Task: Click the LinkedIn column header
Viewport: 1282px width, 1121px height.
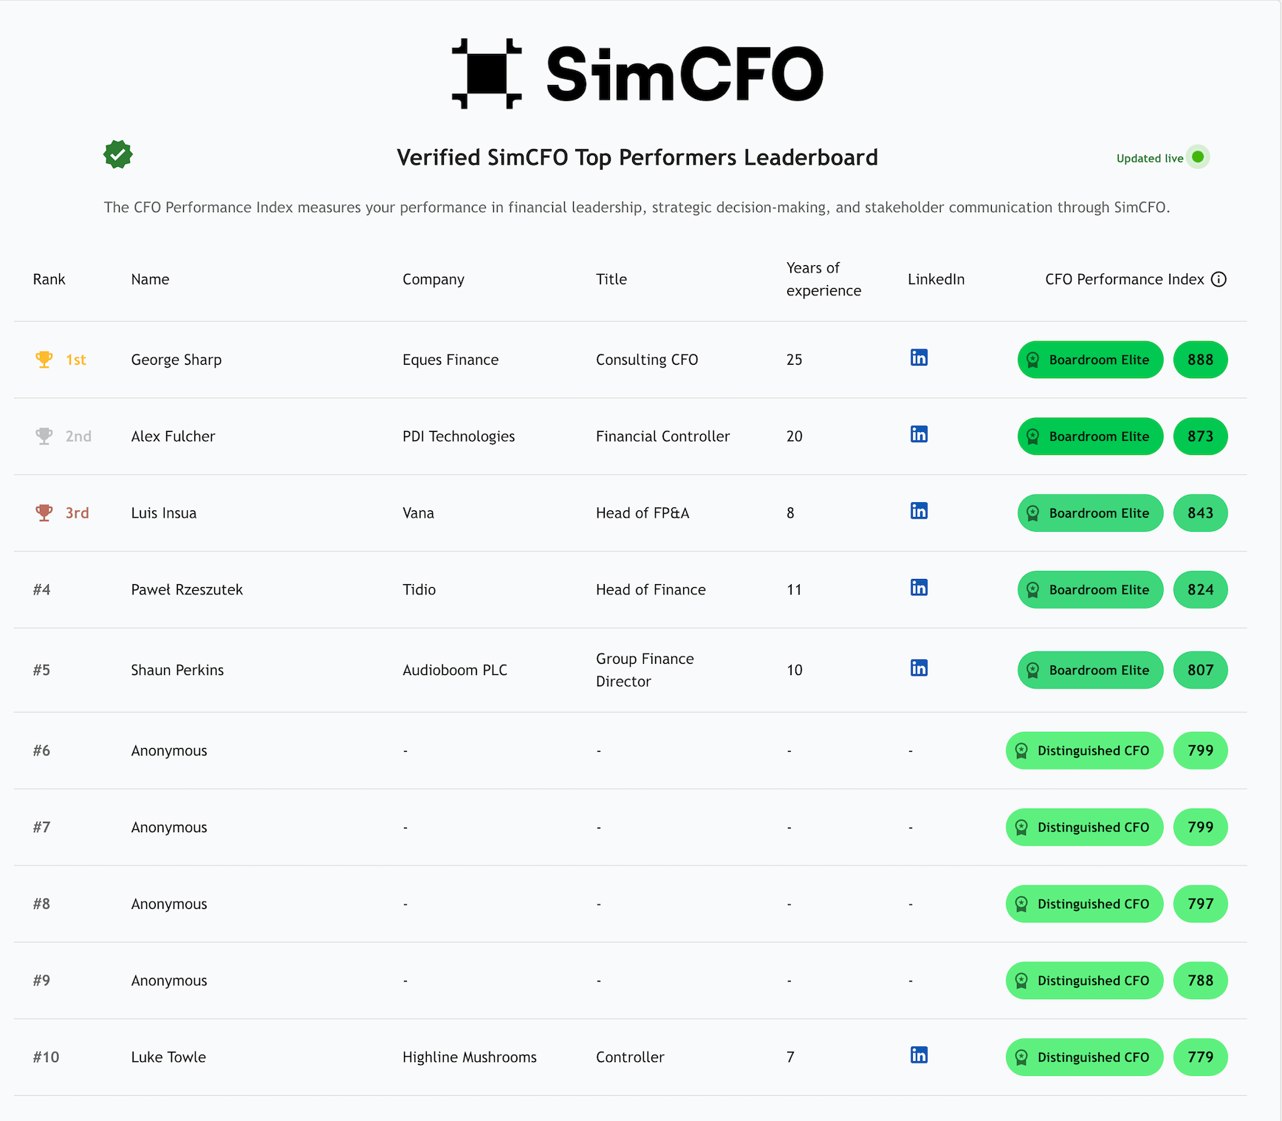Action: (x=936, y=280)
